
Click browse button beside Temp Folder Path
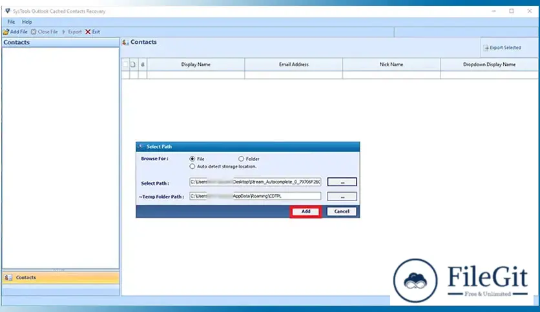click(342, 197)
